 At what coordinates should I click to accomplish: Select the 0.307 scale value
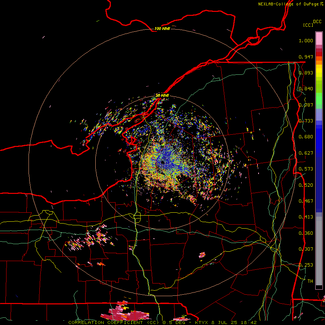pyautogui.click(x=306, y=249)
